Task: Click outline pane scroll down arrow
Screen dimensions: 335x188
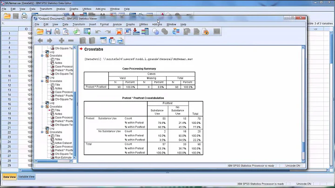Action: click(74, 158)
